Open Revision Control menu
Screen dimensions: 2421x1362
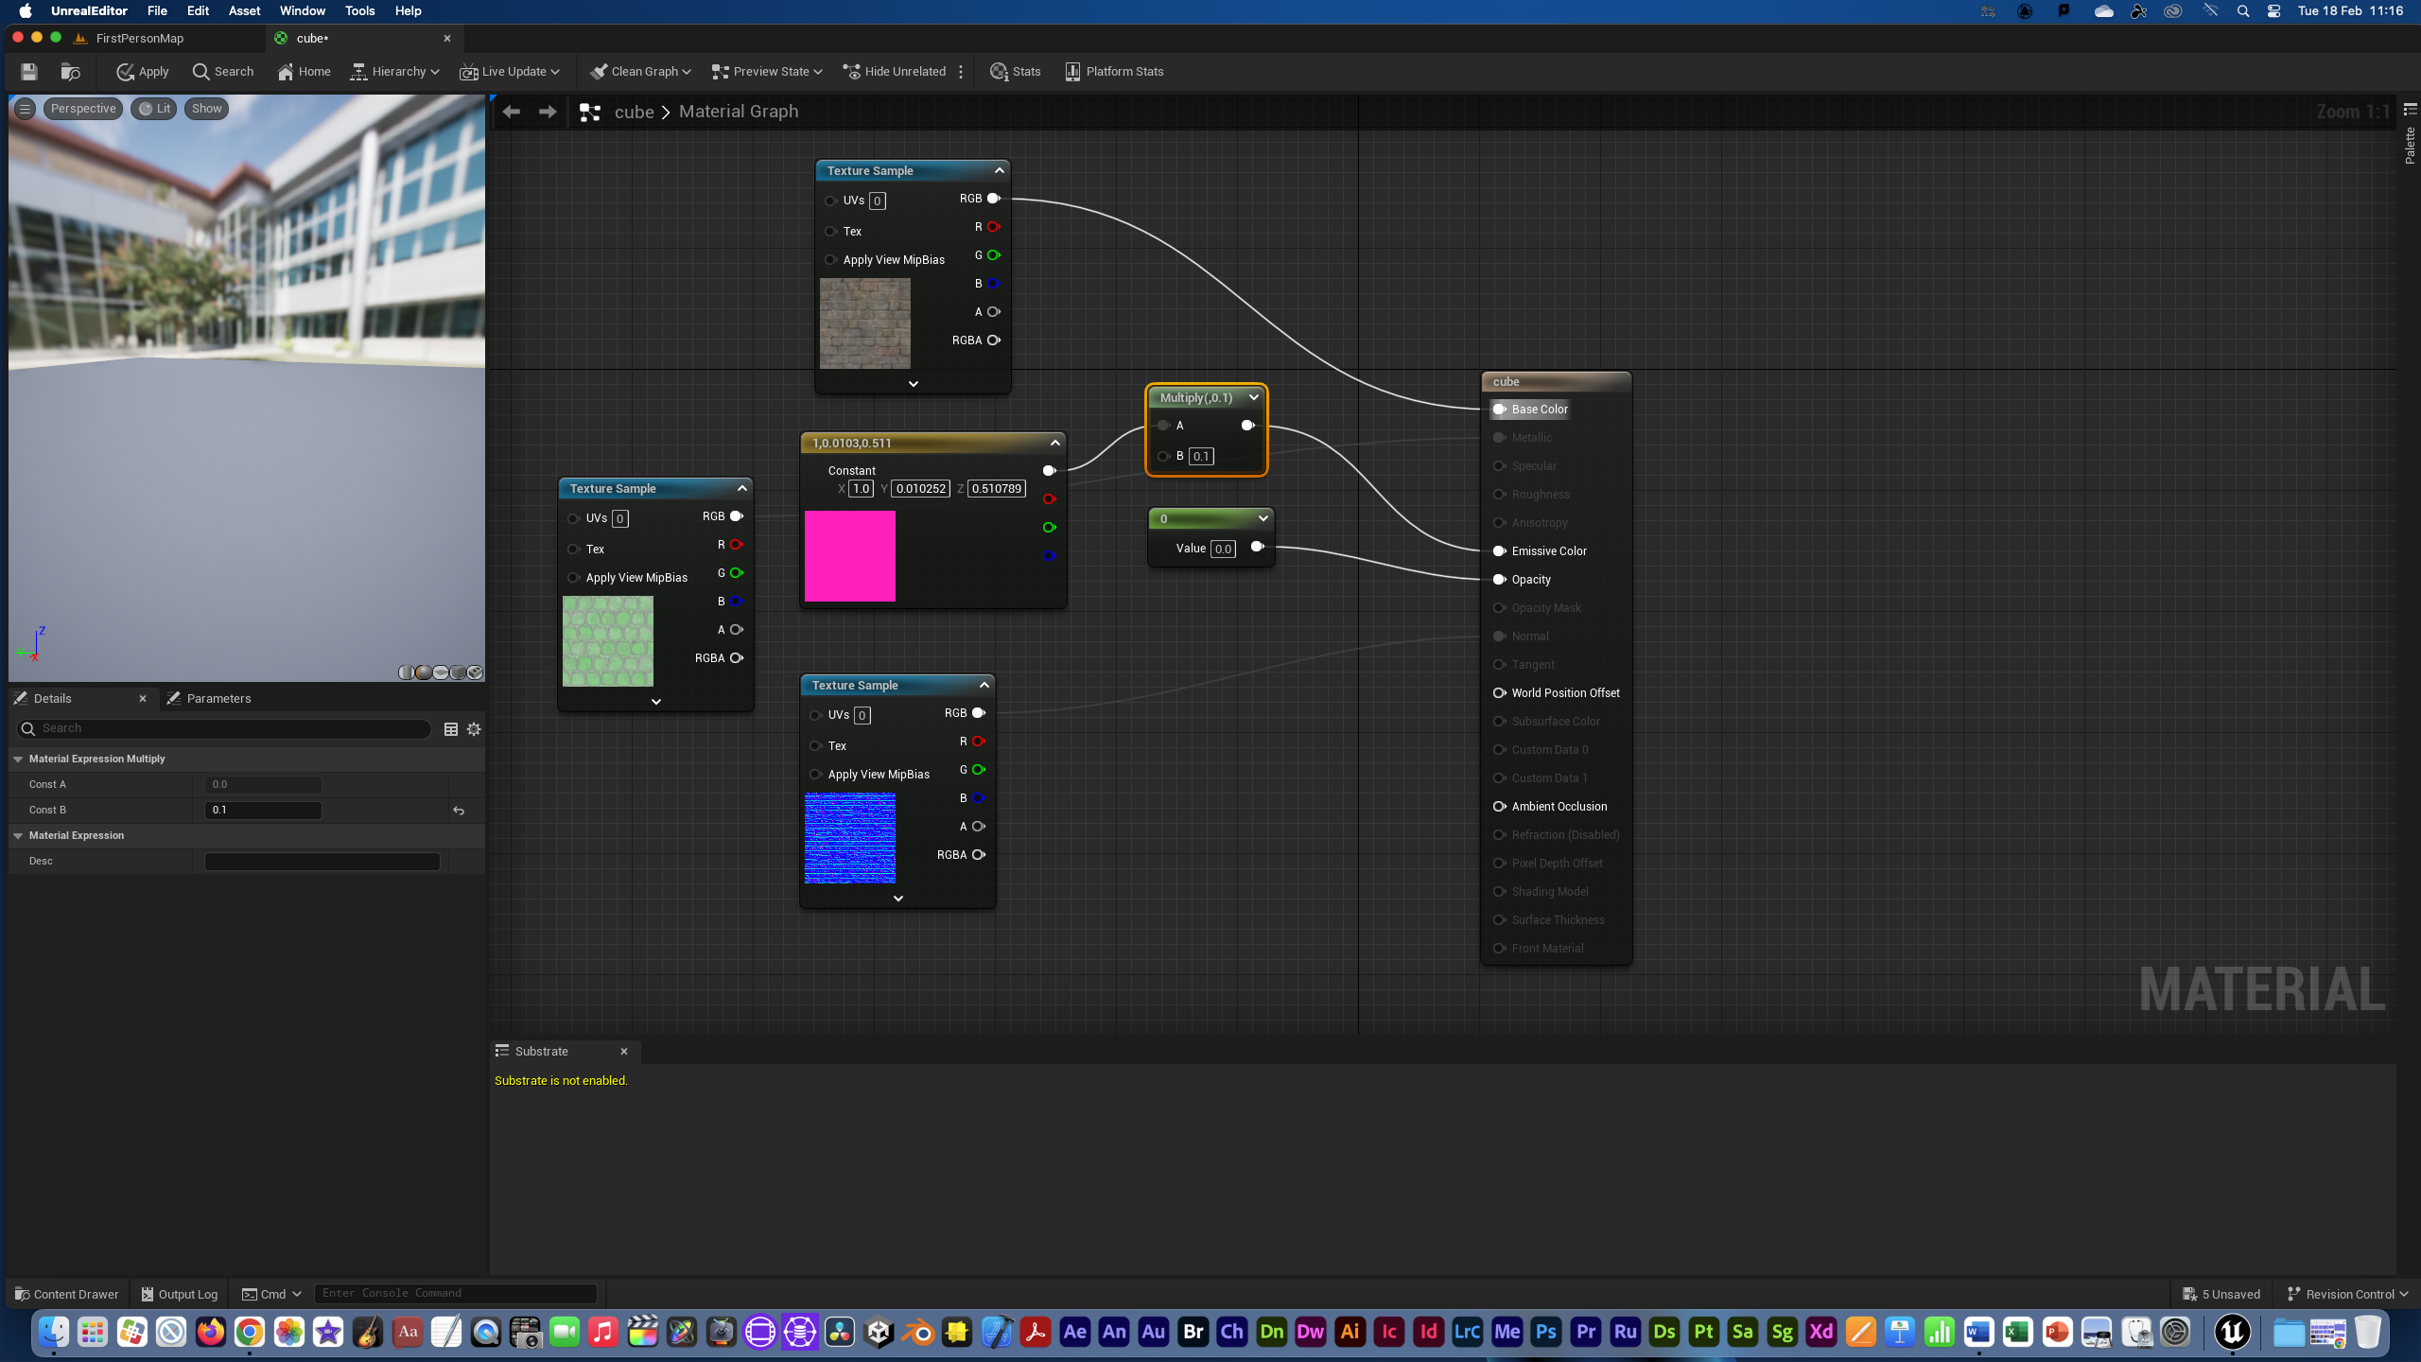(x=2347, y=1294)
